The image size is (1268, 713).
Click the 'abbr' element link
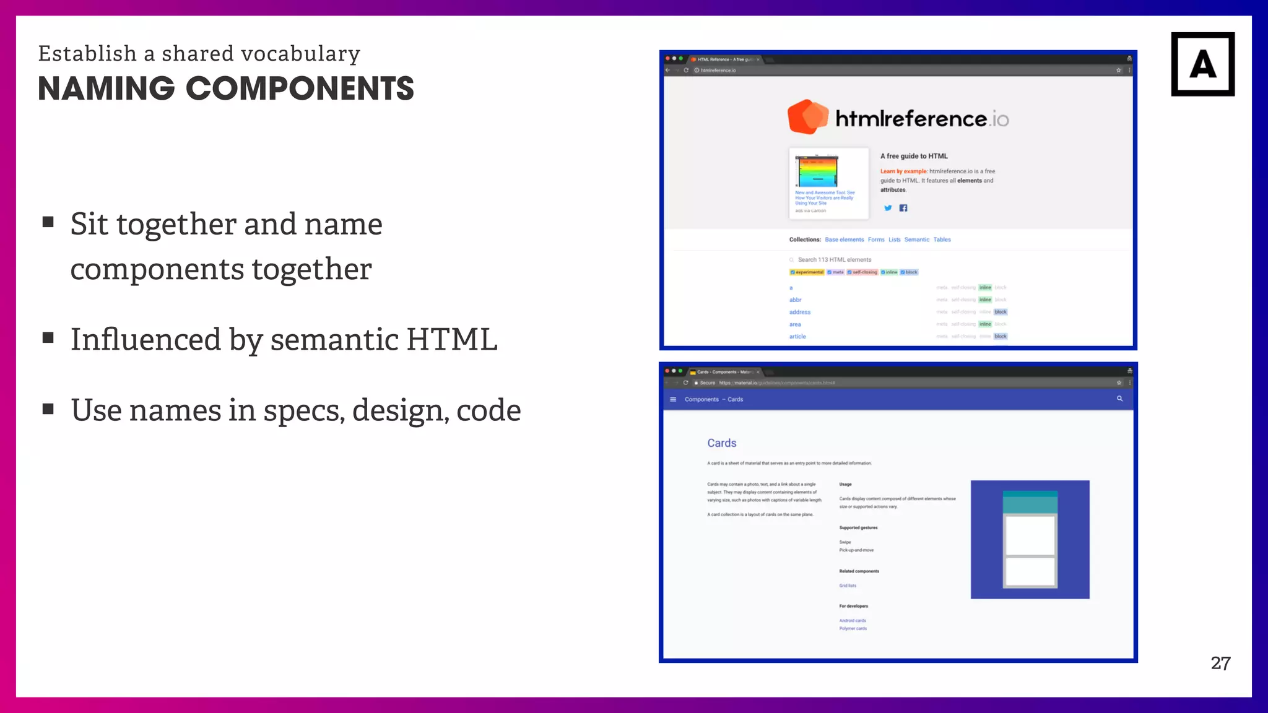796,300
